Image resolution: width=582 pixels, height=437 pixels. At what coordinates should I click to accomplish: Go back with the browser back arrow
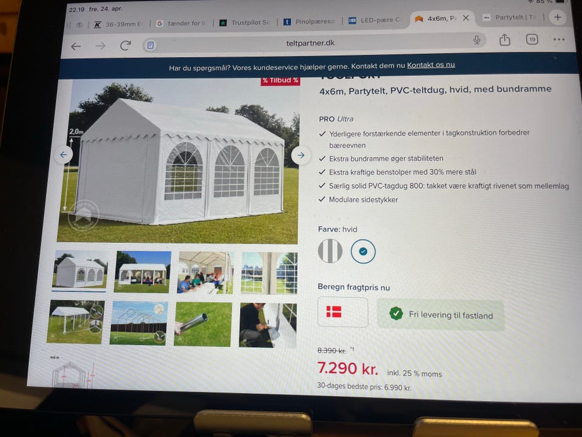[x=76, y=46]
